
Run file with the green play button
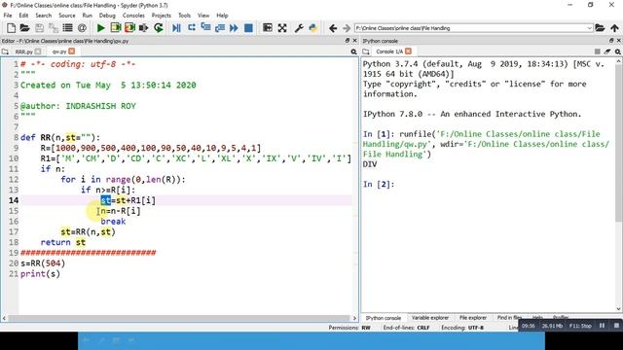pyautogui.click(x=101, y=28)
